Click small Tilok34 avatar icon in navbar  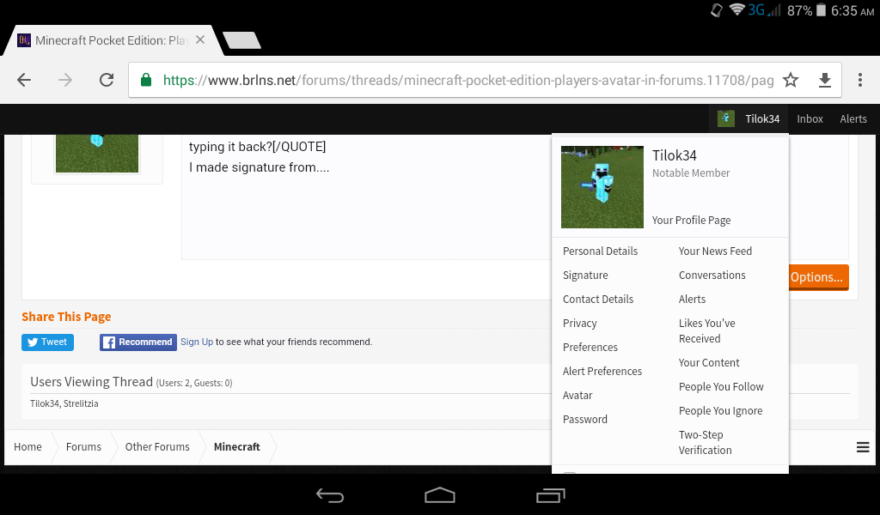click(726, 118)
